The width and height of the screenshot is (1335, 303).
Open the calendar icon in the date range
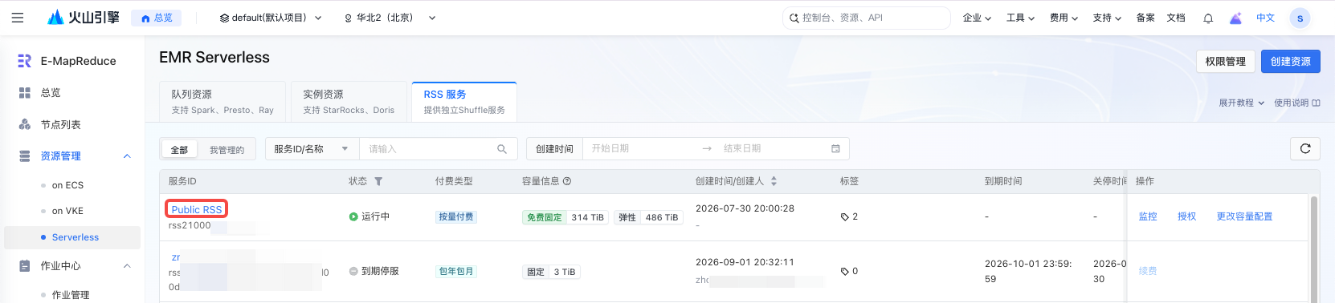(835, 148)
